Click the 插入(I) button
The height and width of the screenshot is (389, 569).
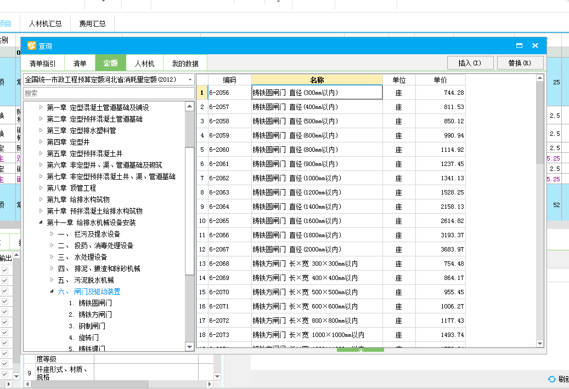click(470, 63)
